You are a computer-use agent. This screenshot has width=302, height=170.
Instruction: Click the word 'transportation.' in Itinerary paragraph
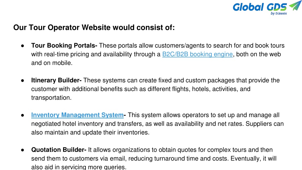pyautogui.click(x=51, y=98)
